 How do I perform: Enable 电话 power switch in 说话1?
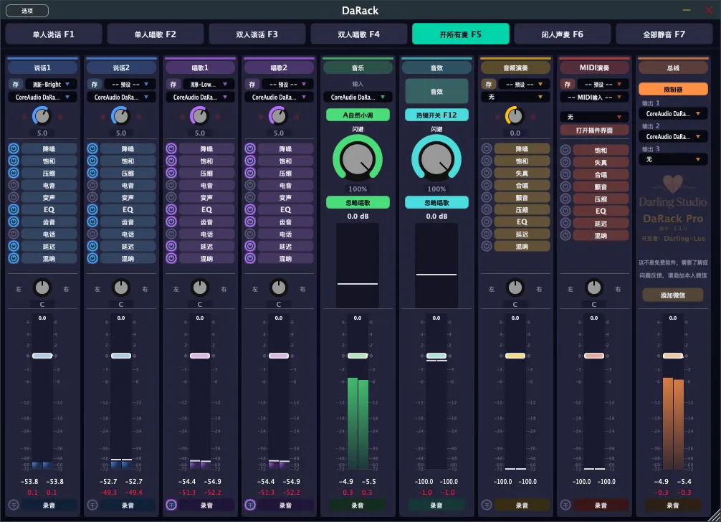point(14,234)
